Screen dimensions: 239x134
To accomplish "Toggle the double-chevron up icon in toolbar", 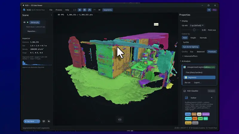I will point(89,10).
